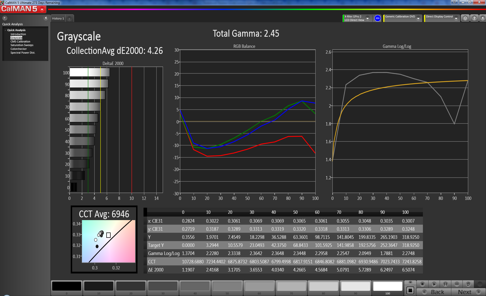Click the stop measurement icon
This screenshot has height=296, width=486.
pos(422,284)
